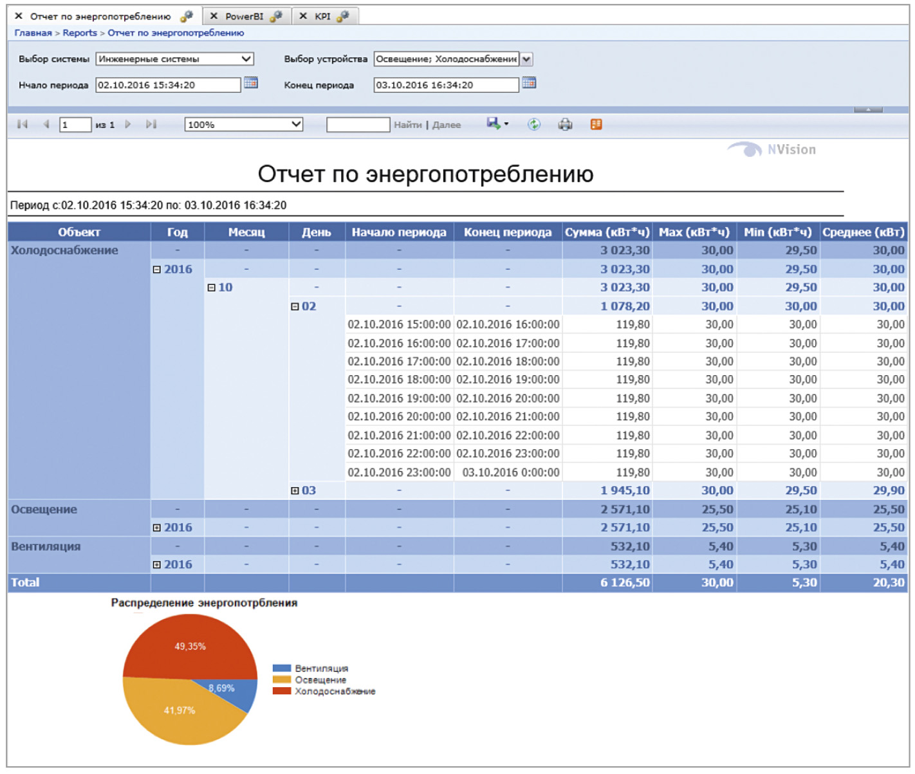The width and height of the screenshot is (915, 774).
Task: Go to next report page
Action: [128, 124]
